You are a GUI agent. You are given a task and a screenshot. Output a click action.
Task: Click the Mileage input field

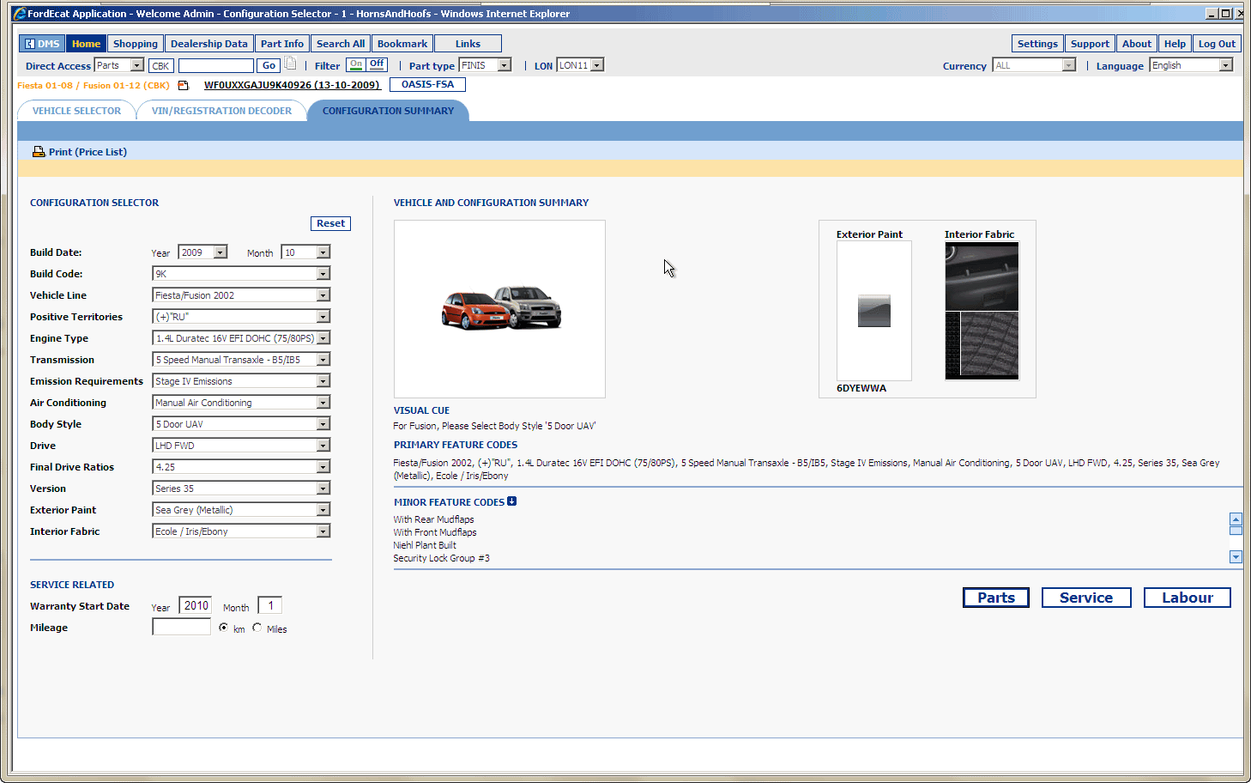(181, 628)
